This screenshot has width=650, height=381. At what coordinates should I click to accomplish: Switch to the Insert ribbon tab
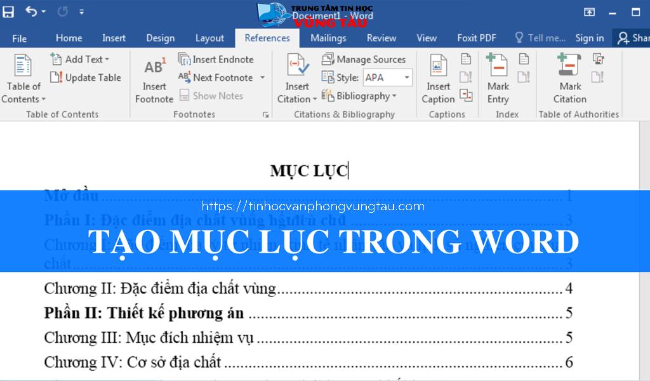114,38
